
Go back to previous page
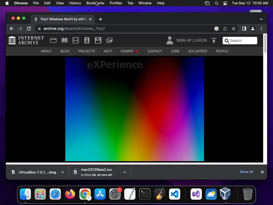[x=12, y=29]
